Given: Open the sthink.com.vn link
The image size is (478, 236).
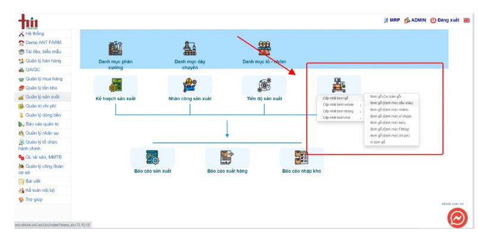Looking at the screenshot, I should pyautogui.click(x=453, y=204).
